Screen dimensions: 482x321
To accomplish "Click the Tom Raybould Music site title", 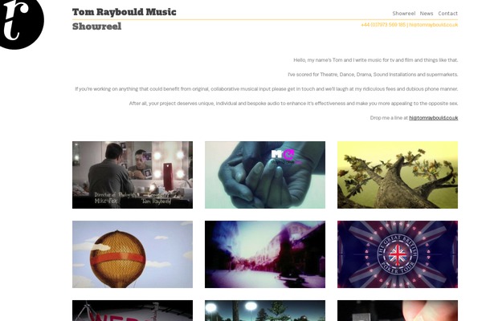I will tap(125, 12).
